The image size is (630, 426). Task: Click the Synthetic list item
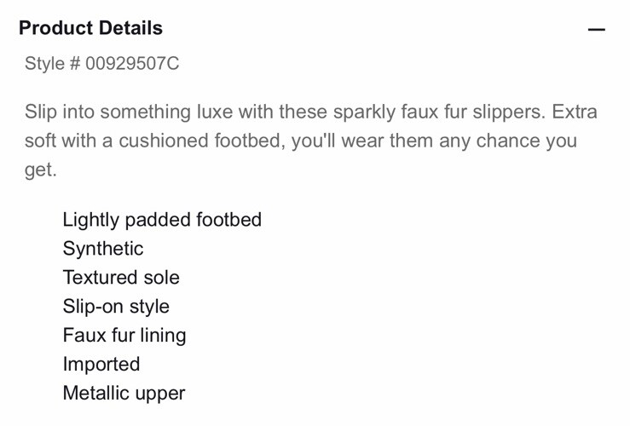point(103,249)
